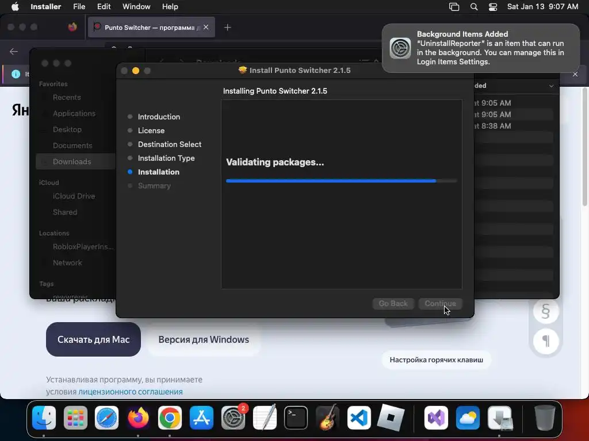The image size is (589, 441).
Task: Click the Background Items Added notification
Action: pos(480,48)
